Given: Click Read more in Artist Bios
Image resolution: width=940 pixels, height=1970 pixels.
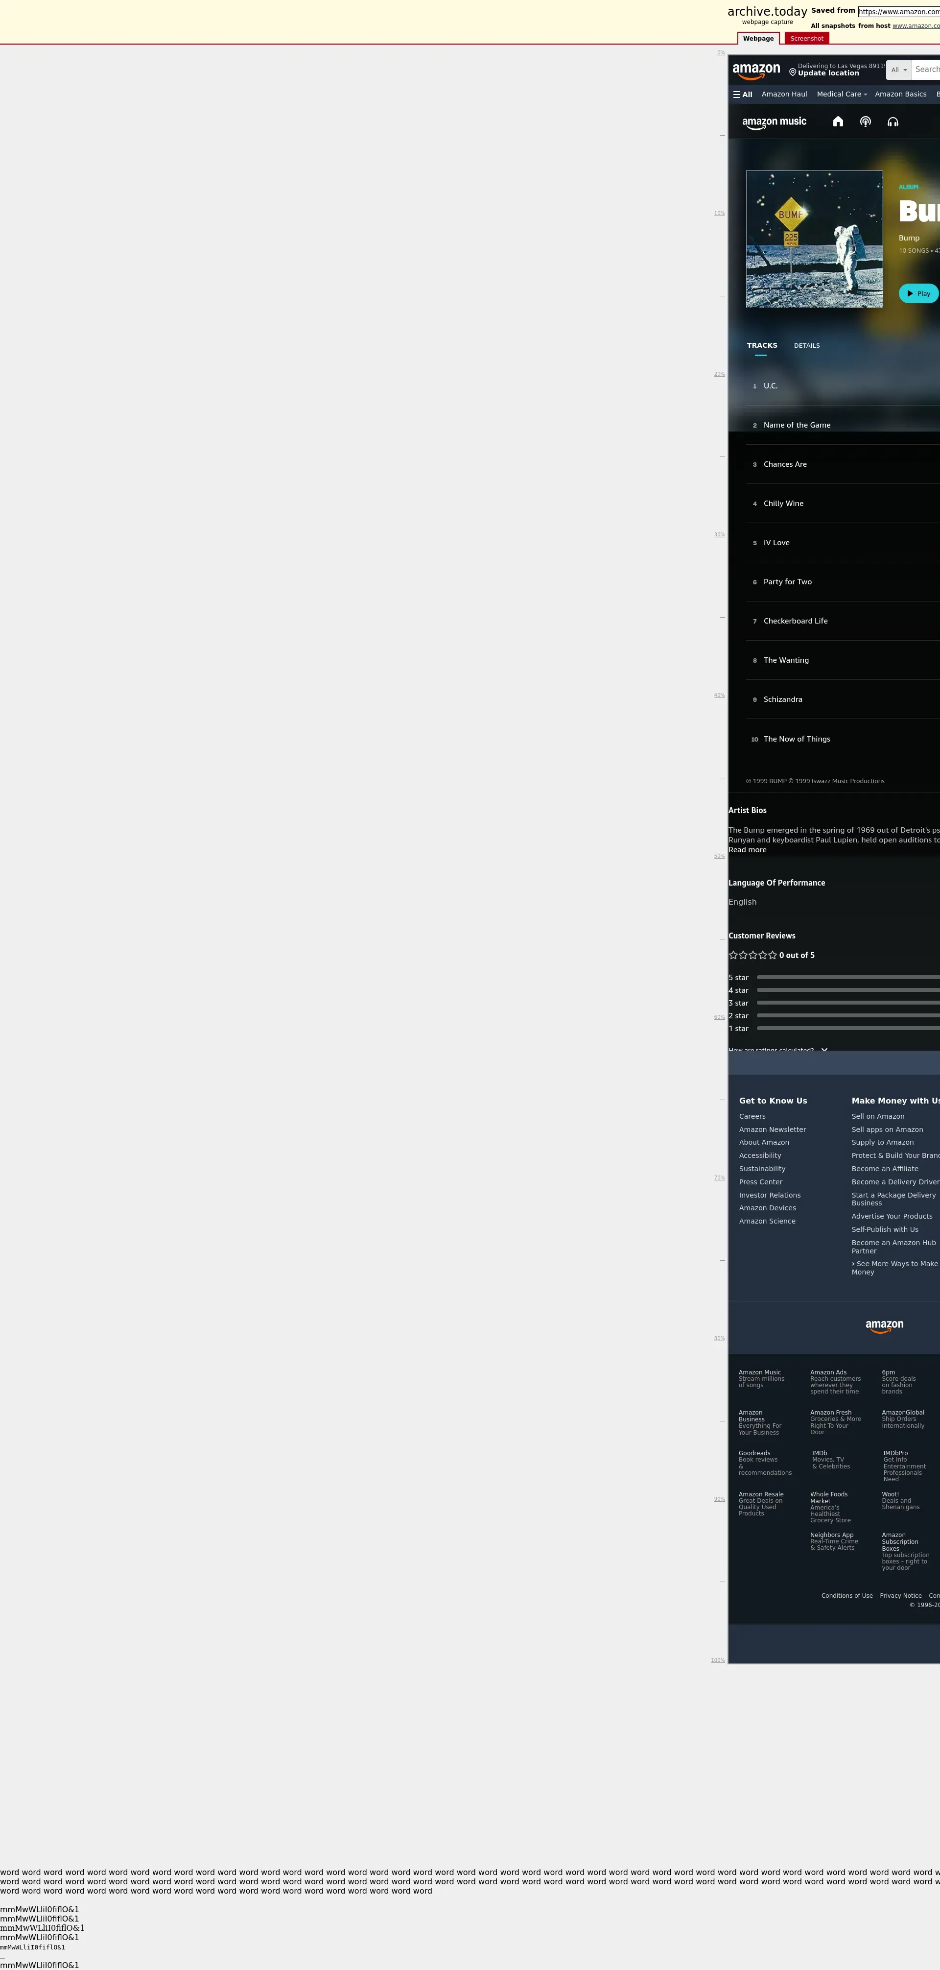Looking at the screenshot, I should pyautogui.click(x=747, y=850).
